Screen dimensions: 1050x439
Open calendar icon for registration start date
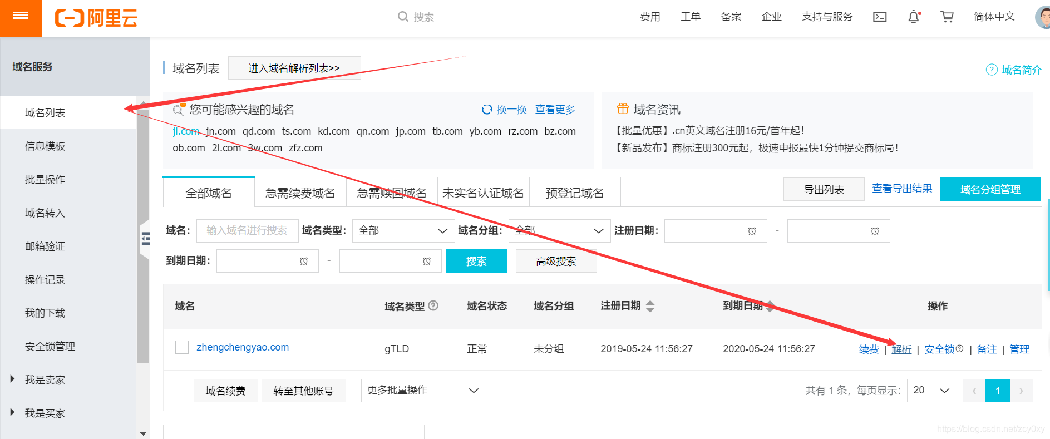click(752, 231)
